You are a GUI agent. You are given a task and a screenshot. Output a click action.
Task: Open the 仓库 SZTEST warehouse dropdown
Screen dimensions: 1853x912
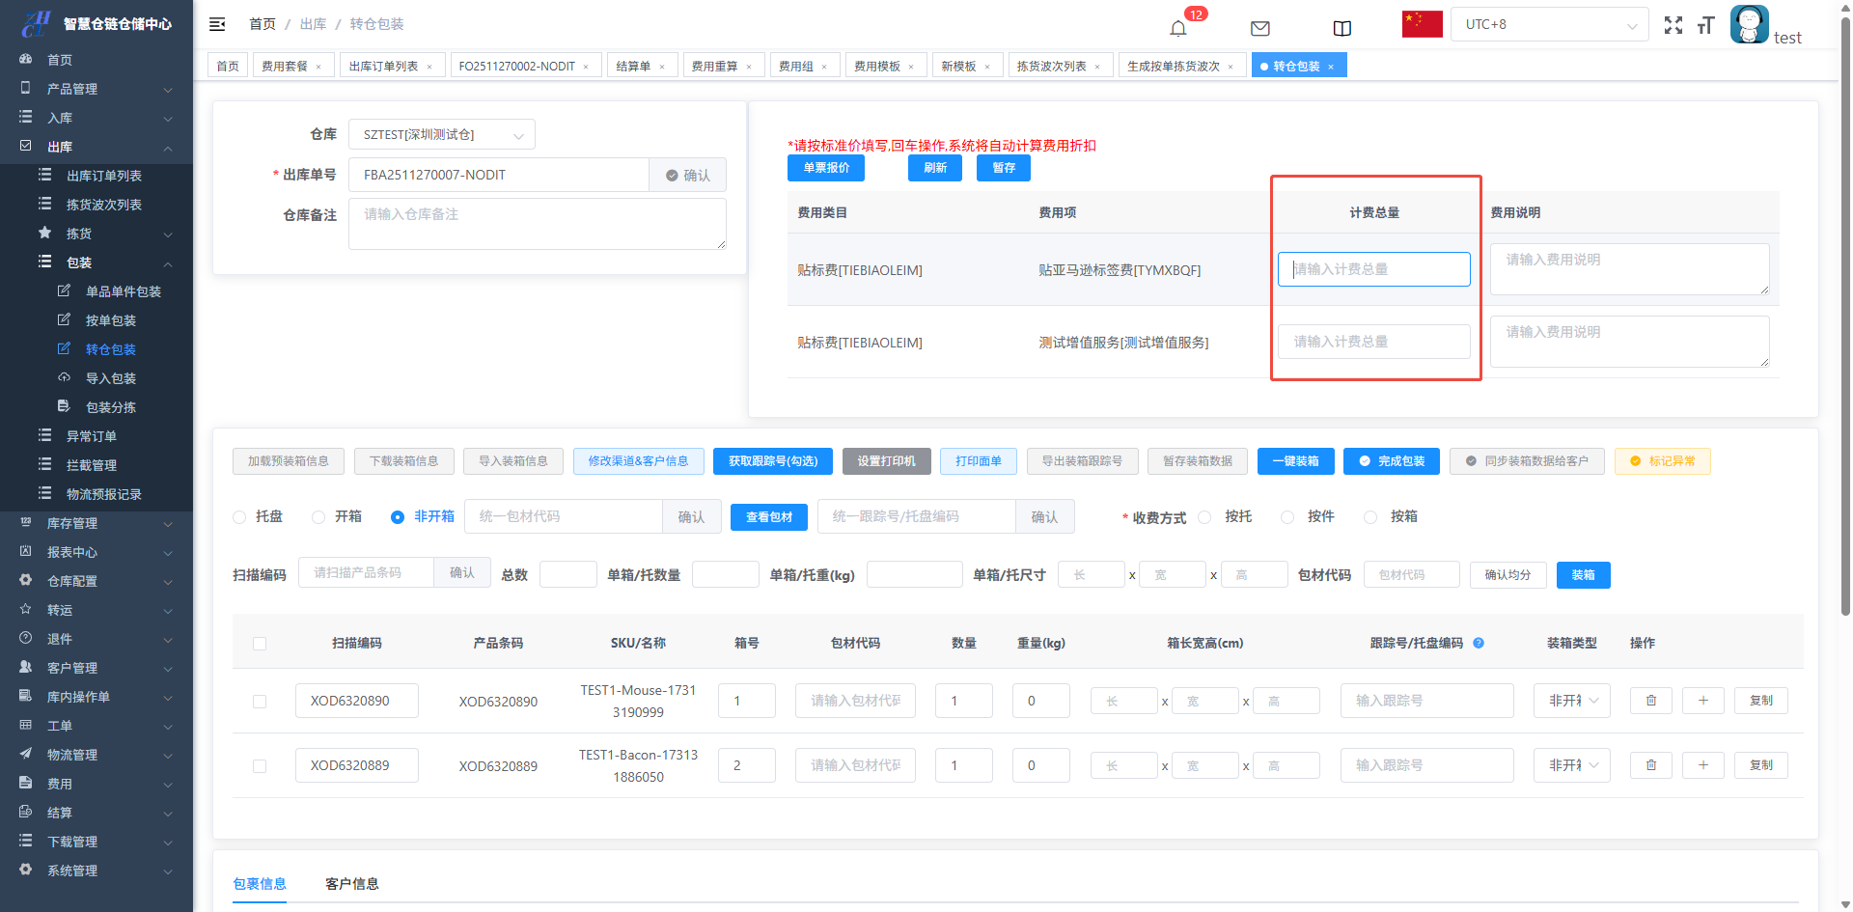[x=441, y=135]
